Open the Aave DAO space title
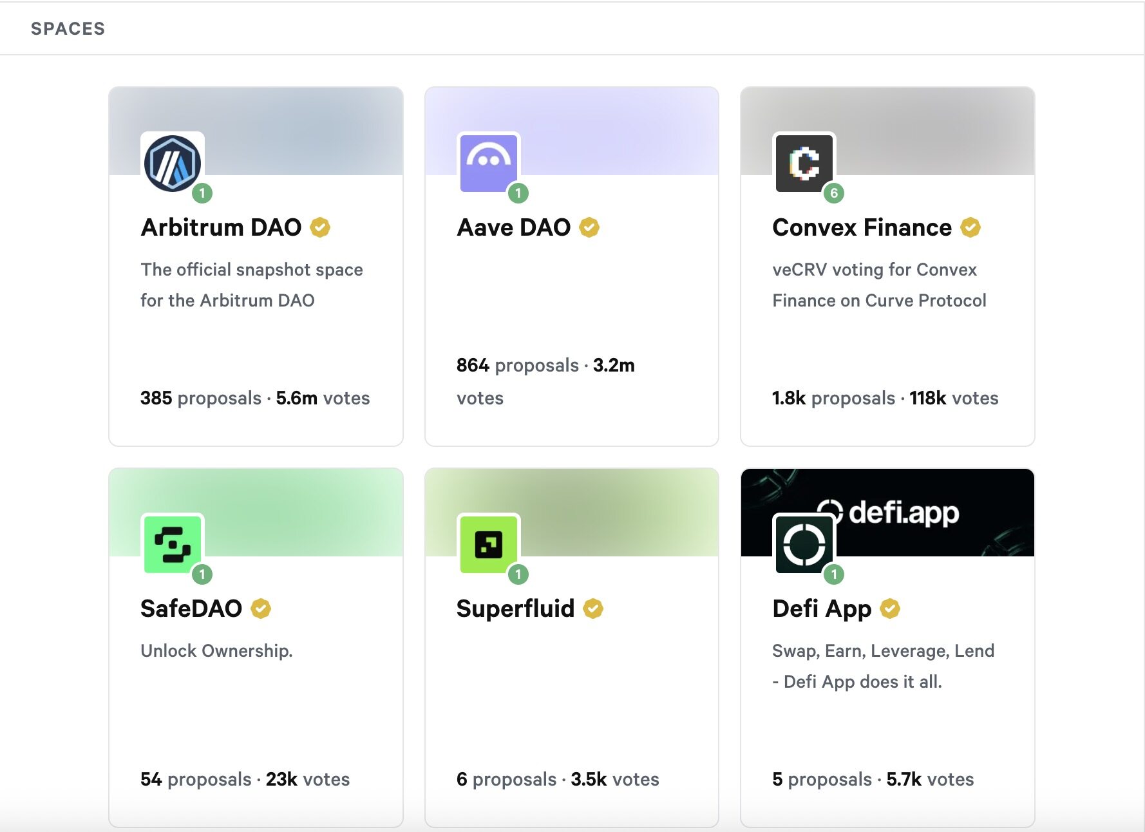The image size is (1145, 832). 513,227
